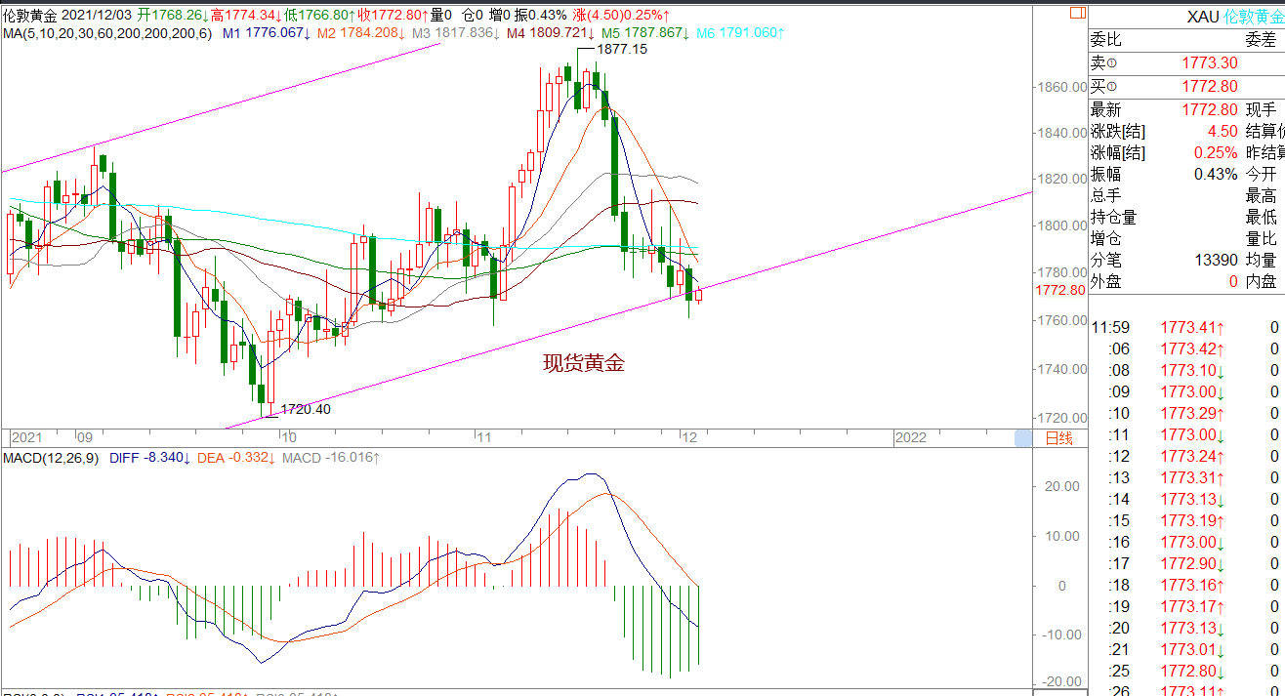The height and width of the screenshot is (696, 1285).
Task: Select the :13 tick row 1773.31
Action: coord(1187,477)
